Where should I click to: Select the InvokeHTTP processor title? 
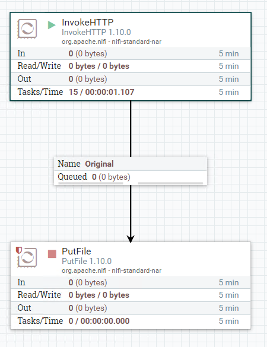88,23
